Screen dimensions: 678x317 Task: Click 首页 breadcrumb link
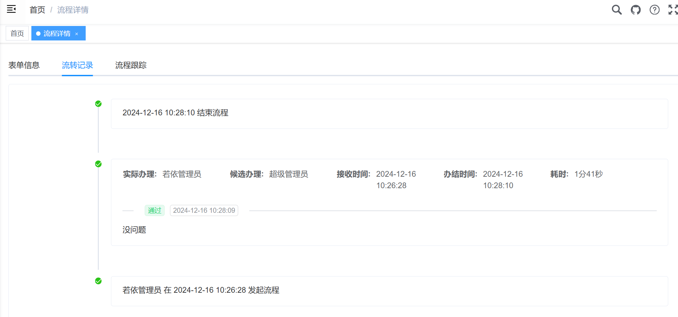(x=37, y=10)
